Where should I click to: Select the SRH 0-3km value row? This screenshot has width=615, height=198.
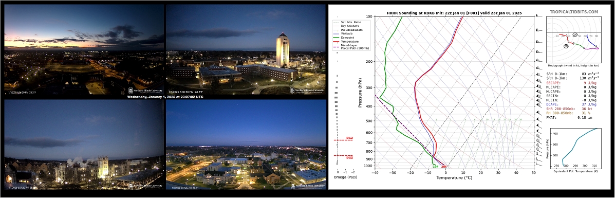tap(572, 79)
